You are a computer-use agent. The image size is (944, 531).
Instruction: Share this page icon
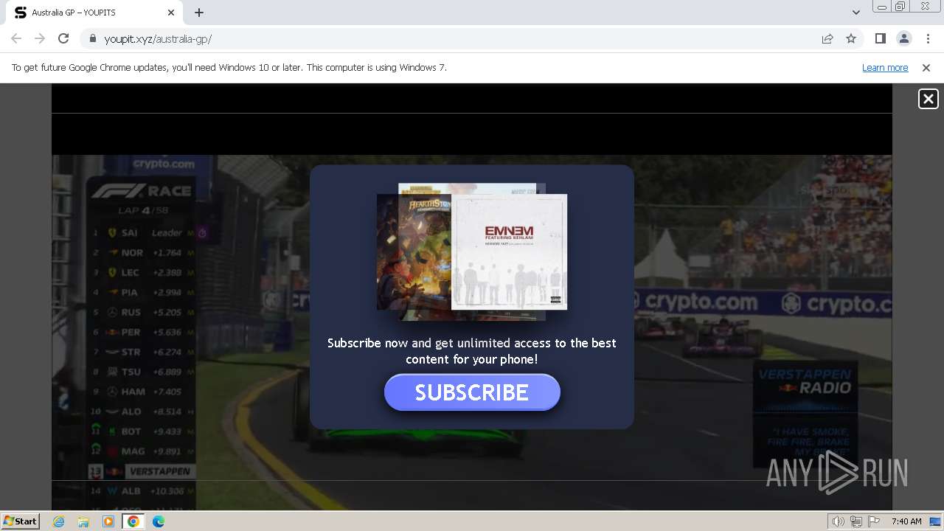(827, 38)
